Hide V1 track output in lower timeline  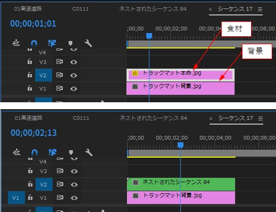click(74, 198)
